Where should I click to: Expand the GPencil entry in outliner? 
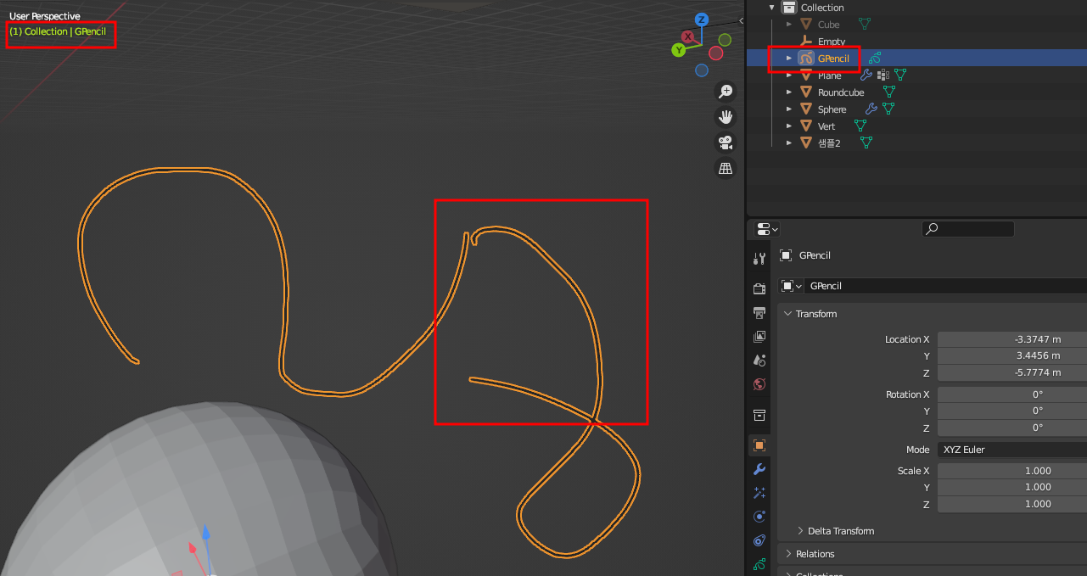tap(789, 59)
